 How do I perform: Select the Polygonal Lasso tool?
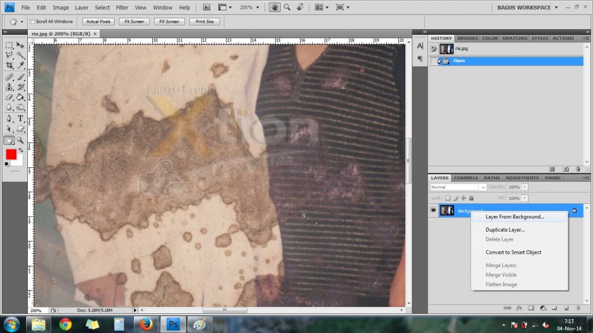9,55
